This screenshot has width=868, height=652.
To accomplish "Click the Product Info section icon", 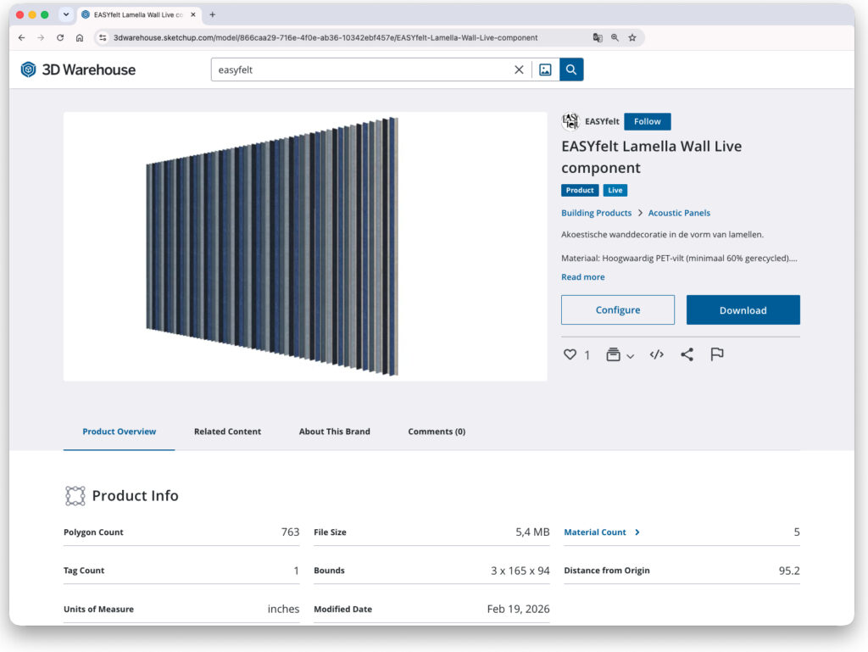I will (x=75, y=496).
